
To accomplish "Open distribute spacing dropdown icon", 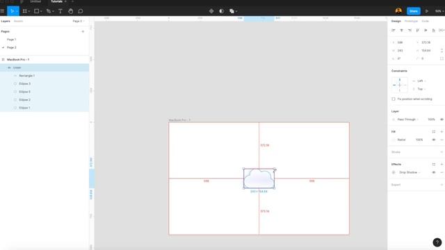I will pyautogui.click(x=442, y=30).
